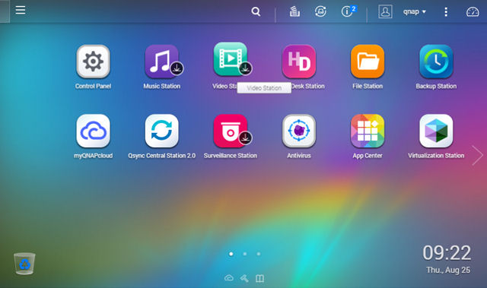Launch Video Station app icon

point(230,59)
